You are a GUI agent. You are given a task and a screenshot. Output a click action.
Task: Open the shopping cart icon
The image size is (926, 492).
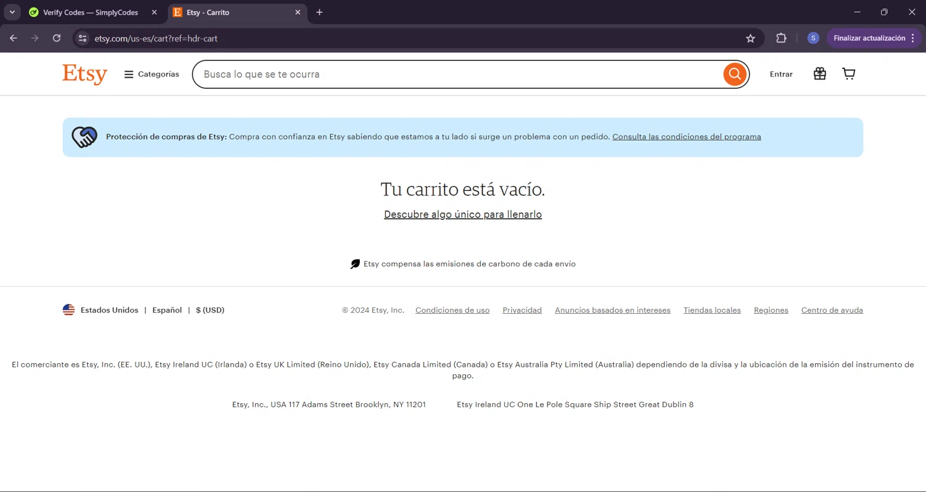tap(849, 74)
